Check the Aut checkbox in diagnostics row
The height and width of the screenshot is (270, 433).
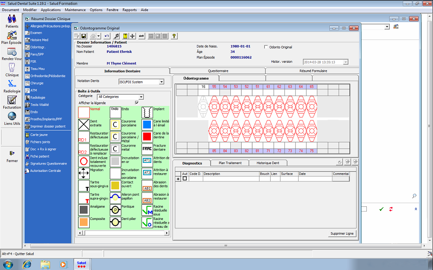click(x=185, y=178)
